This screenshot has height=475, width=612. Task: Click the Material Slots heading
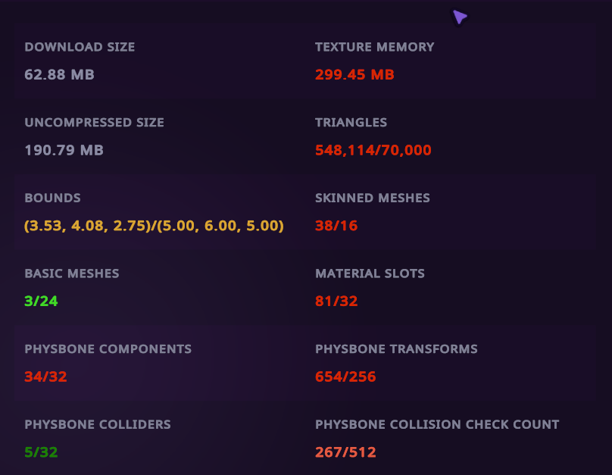point(370,273)
